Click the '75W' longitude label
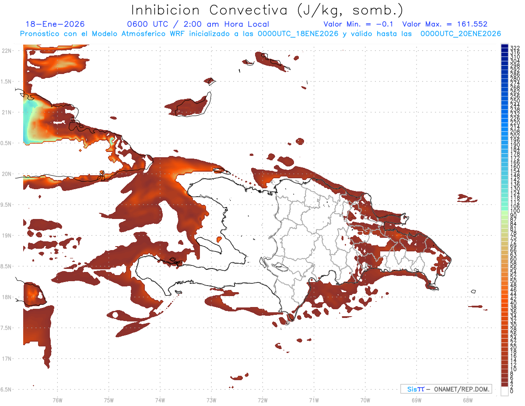 [108, 400]
